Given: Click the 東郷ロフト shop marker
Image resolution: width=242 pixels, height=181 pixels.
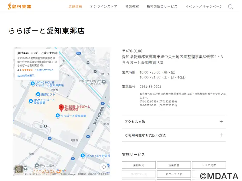Looking at the screenshot, I should [38, 94].
